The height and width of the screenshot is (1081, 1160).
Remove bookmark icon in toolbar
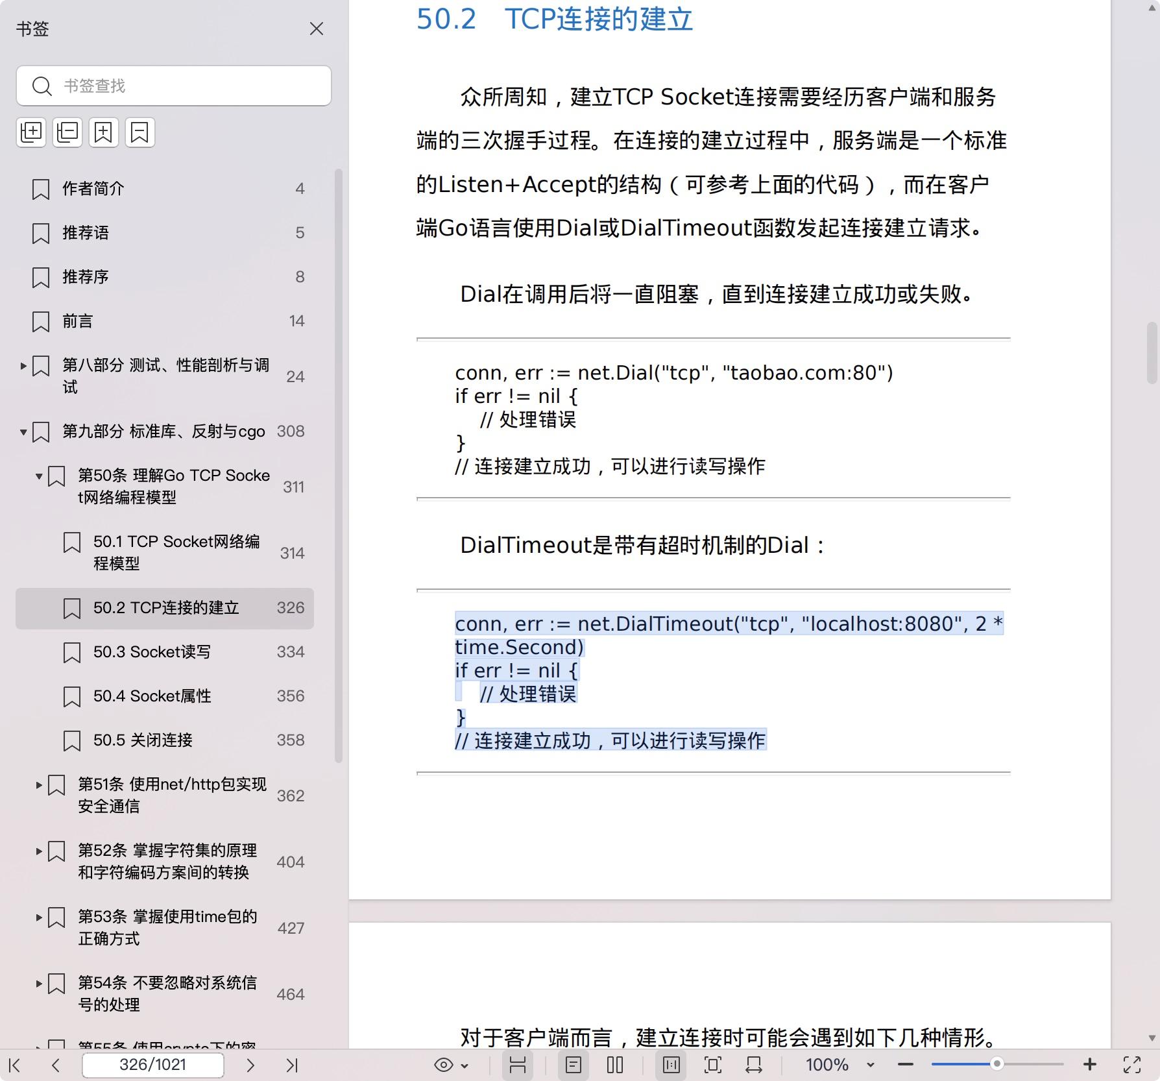click(x=140, y=132)
